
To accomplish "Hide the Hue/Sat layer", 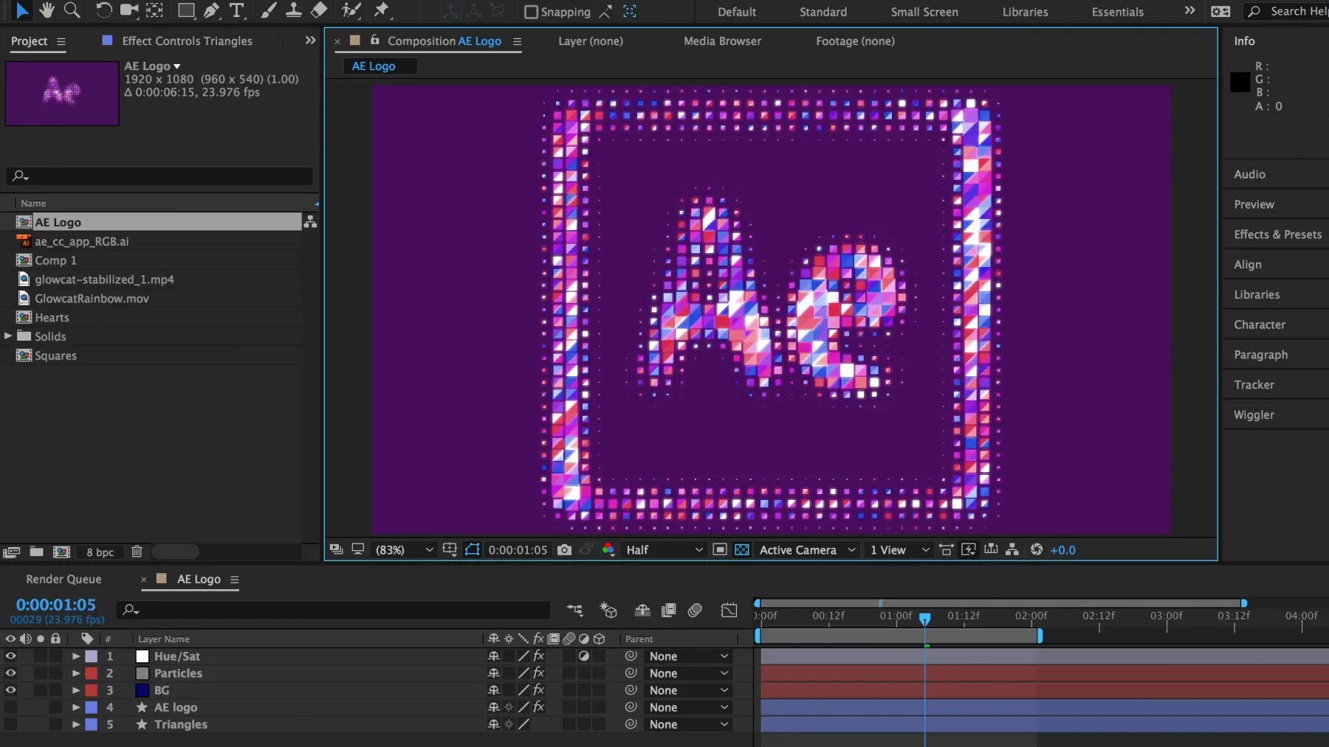I will pyautogui.click(x=10, y=656).
